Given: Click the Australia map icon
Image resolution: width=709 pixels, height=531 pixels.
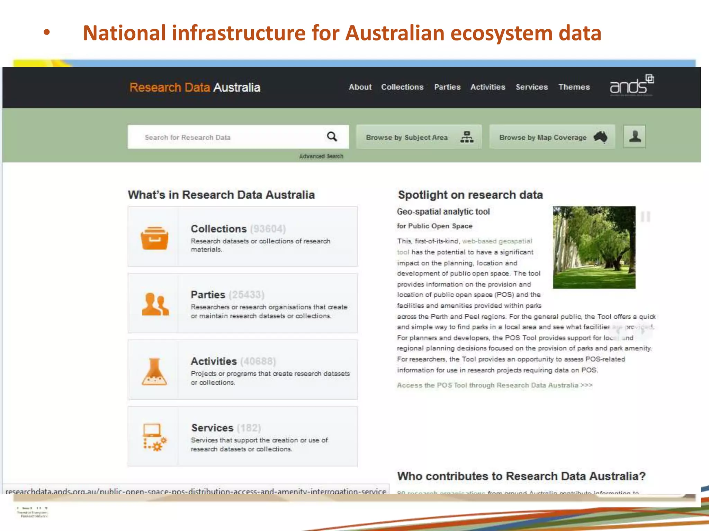Looking at the screenshot, I should 601,137.
